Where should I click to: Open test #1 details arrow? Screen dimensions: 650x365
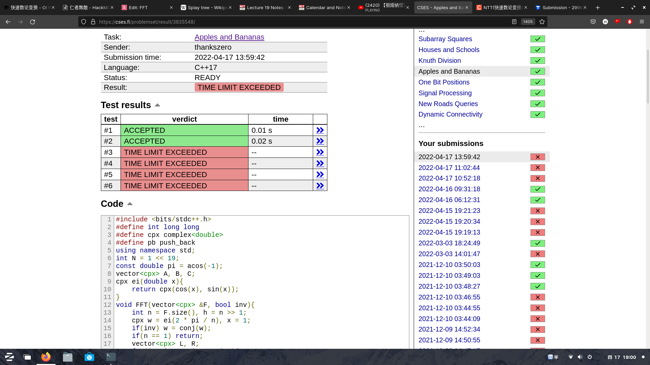[320, 130]
